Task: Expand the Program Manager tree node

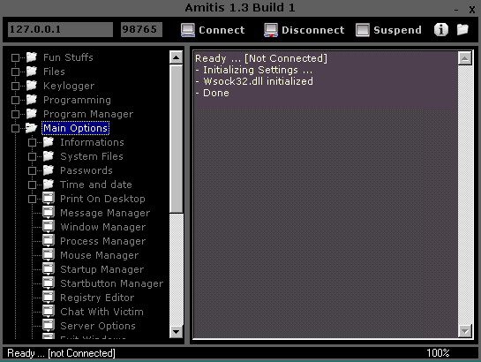Action: pyautogui.click(x=15, y=114)
